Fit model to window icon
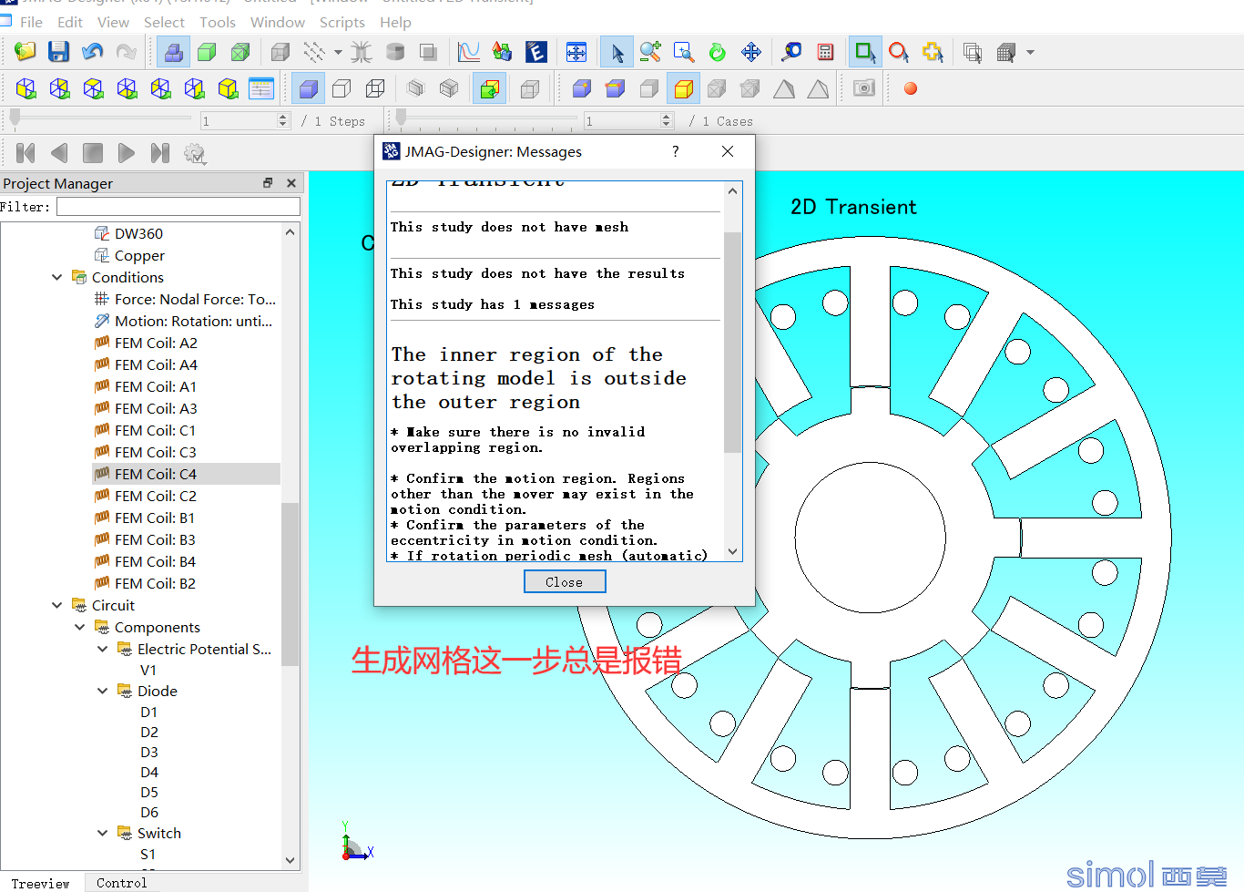 [576, 52]
